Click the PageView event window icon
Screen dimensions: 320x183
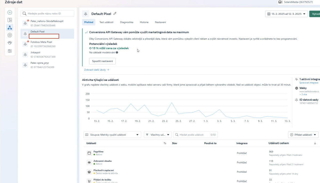click(89, 153)
